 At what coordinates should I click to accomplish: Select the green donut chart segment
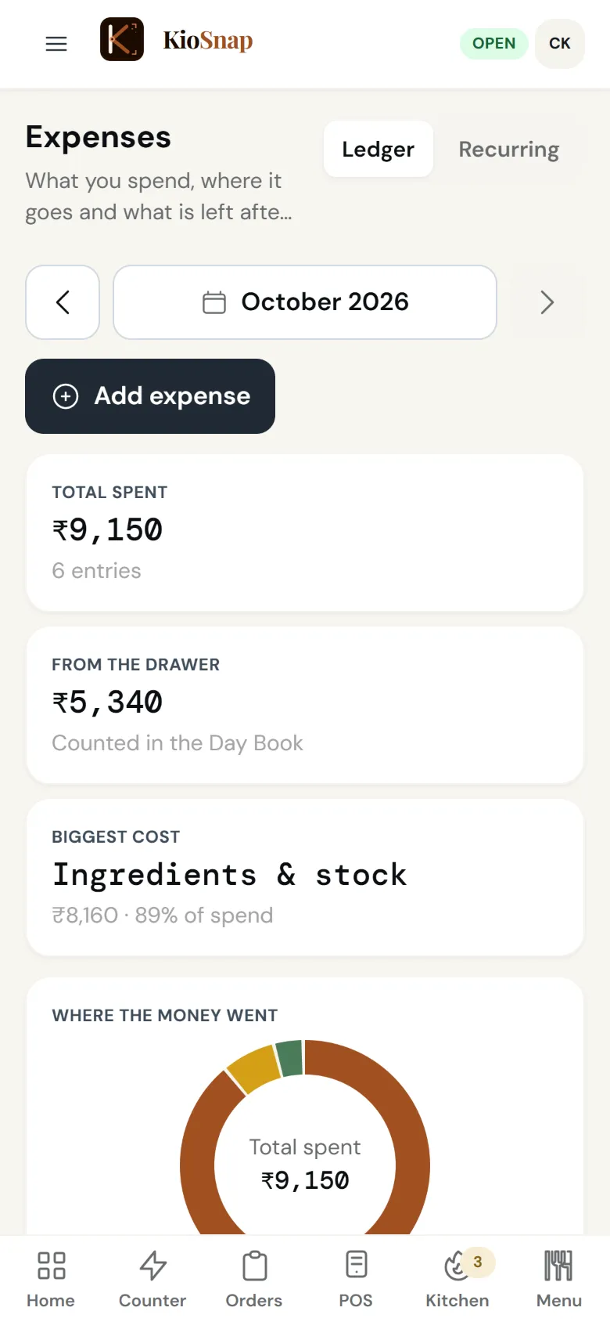point(289,1058)
